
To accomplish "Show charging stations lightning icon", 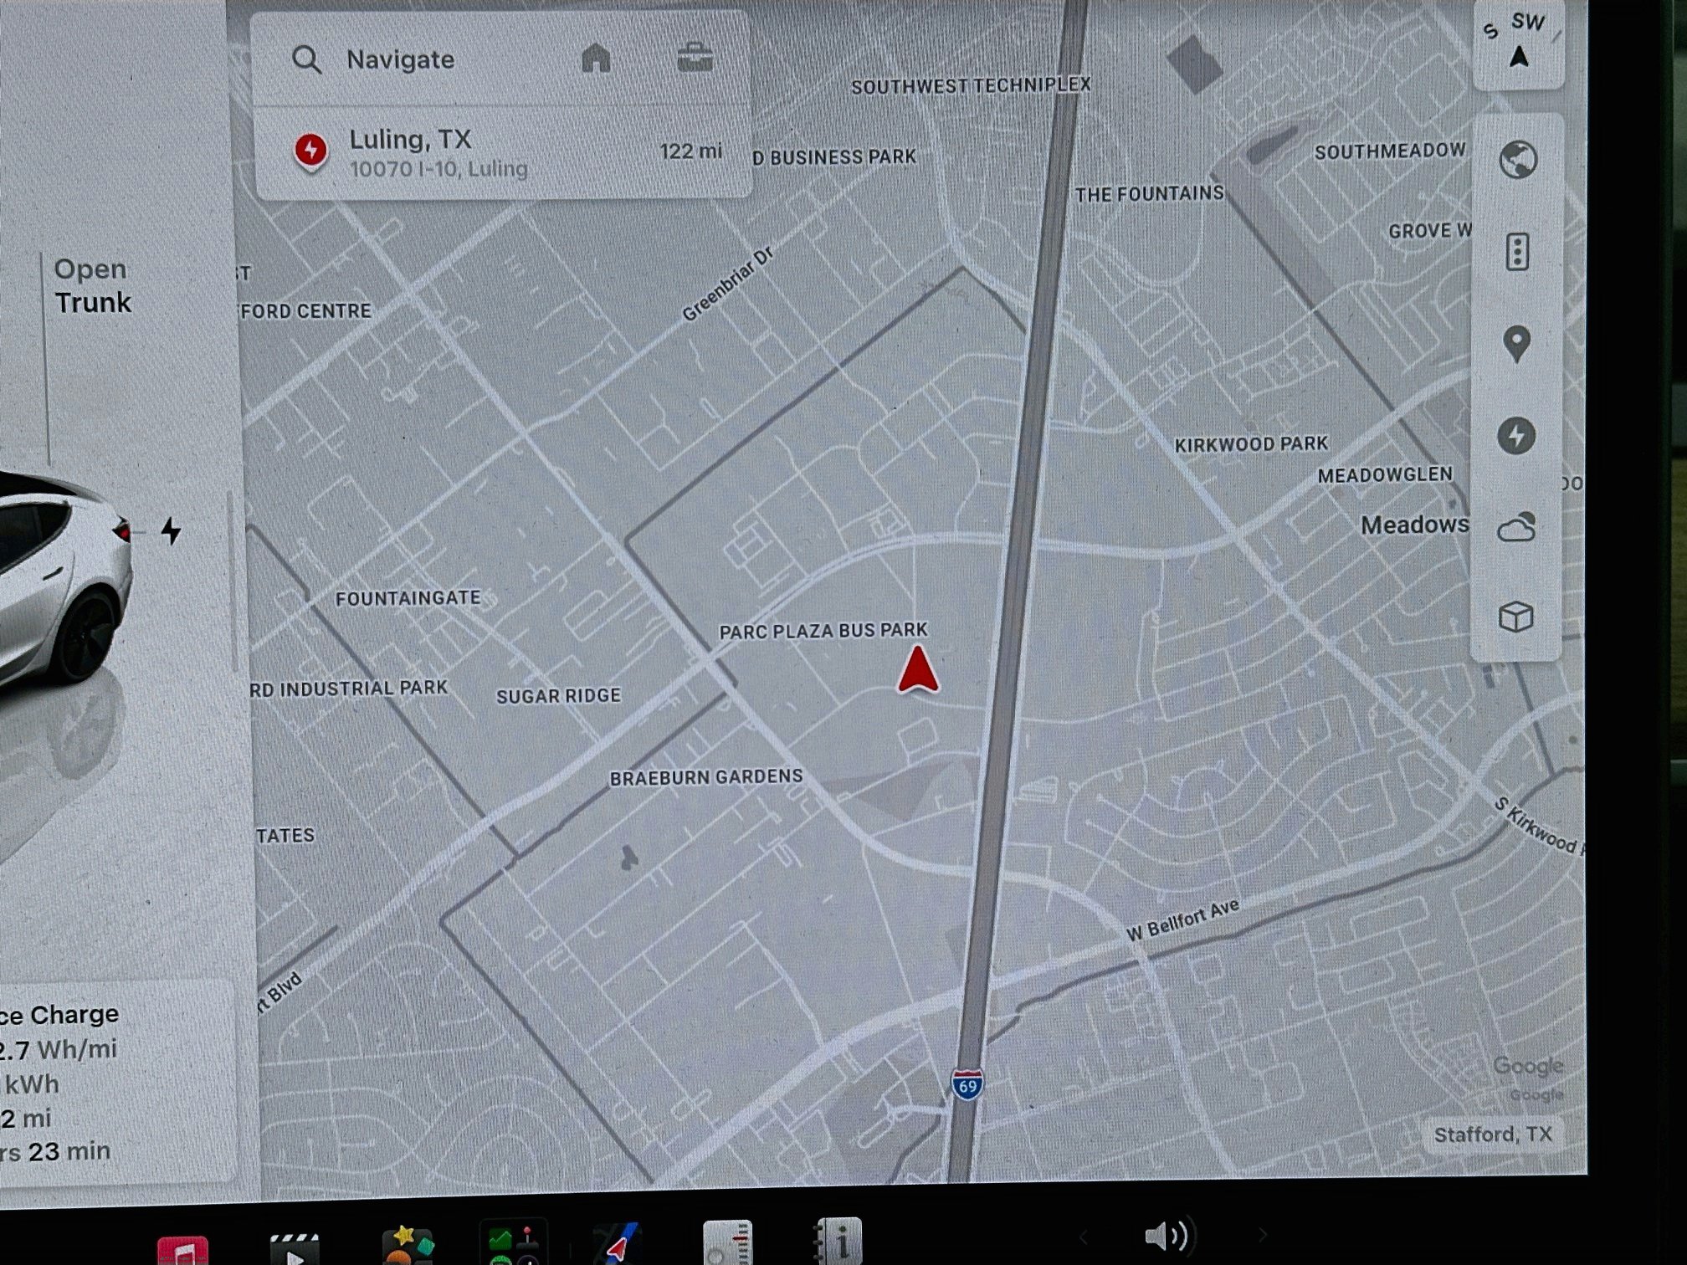I will coord(1515,435).
